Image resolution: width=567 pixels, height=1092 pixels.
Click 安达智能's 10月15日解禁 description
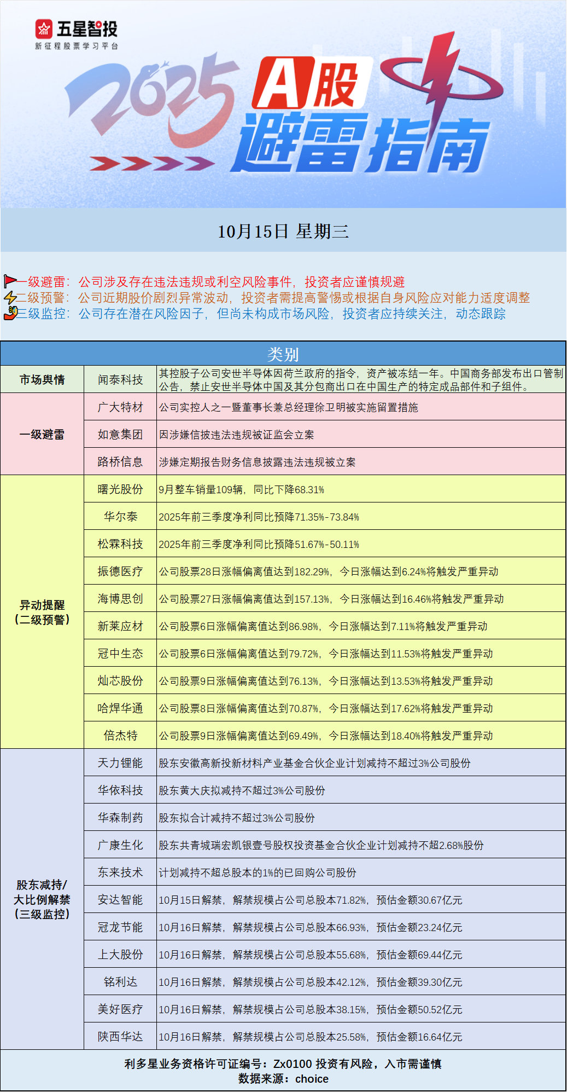pyautogui.click(x=311, y=900)
